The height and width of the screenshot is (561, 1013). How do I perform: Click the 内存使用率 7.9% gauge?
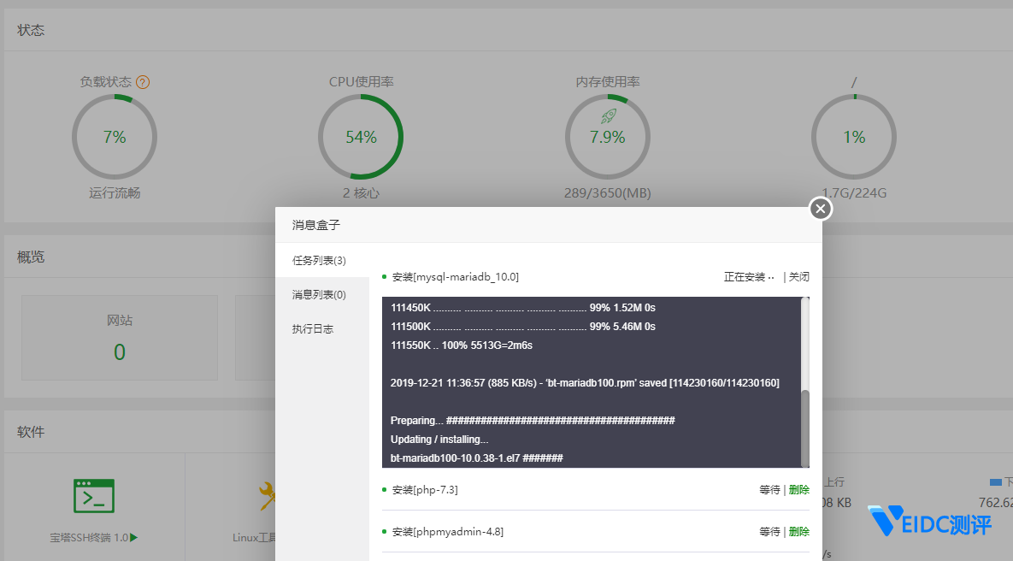608,137
